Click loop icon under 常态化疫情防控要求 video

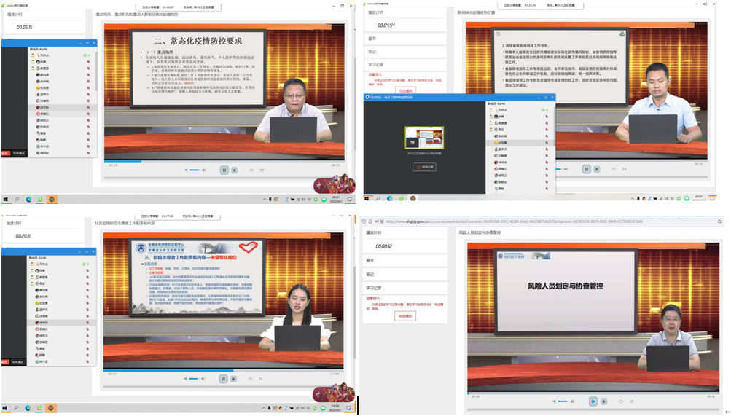[251, 170]
